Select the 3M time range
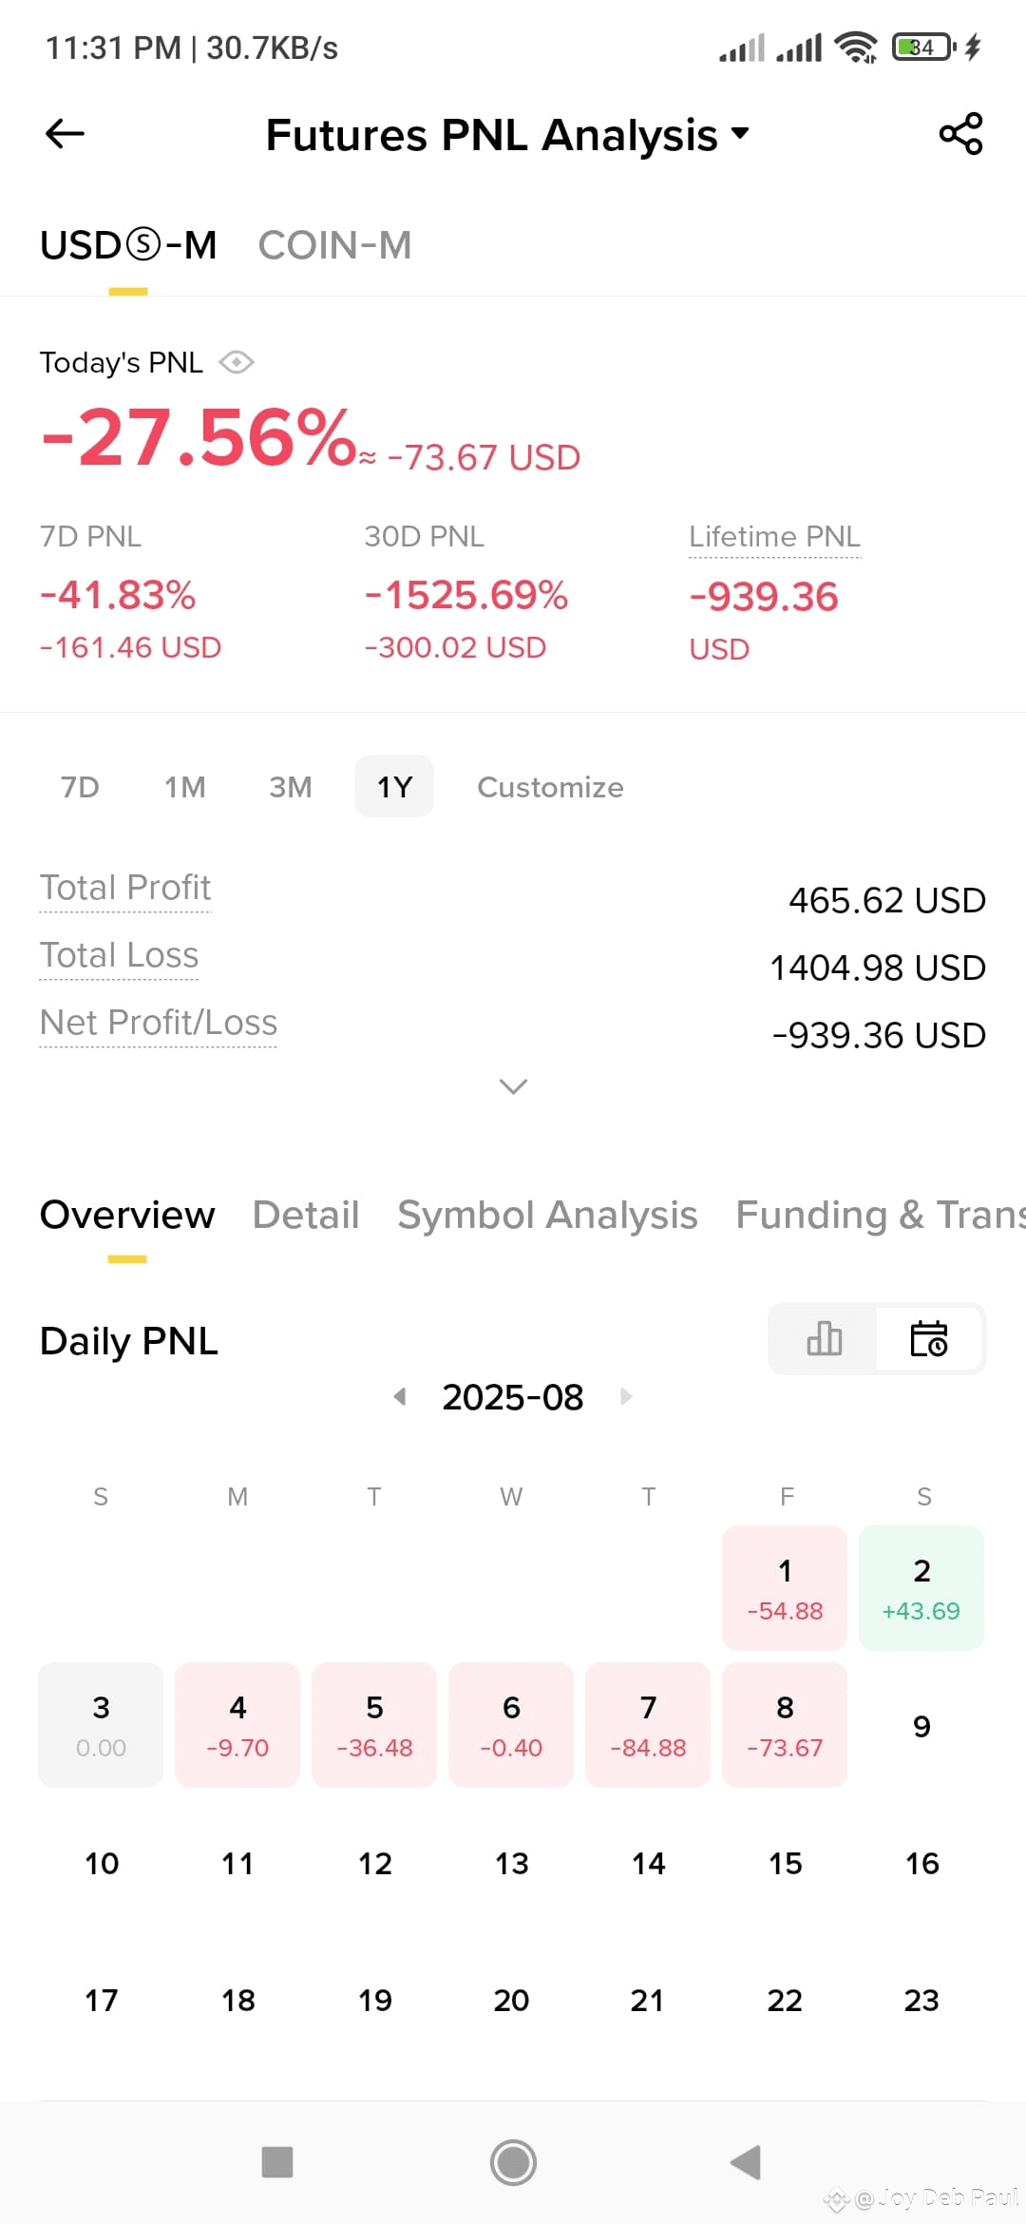 point(291,787)
